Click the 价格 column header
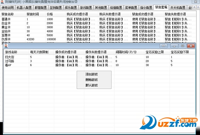Viewport: 200px width, 135px height. coord(50,14)
